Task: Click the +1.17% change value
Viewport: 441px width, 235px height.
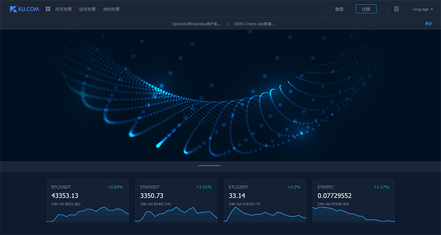Action: [x=382, y=187]
